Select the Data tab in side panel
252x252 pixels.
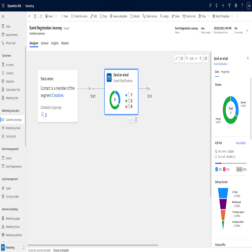point(217,72)
